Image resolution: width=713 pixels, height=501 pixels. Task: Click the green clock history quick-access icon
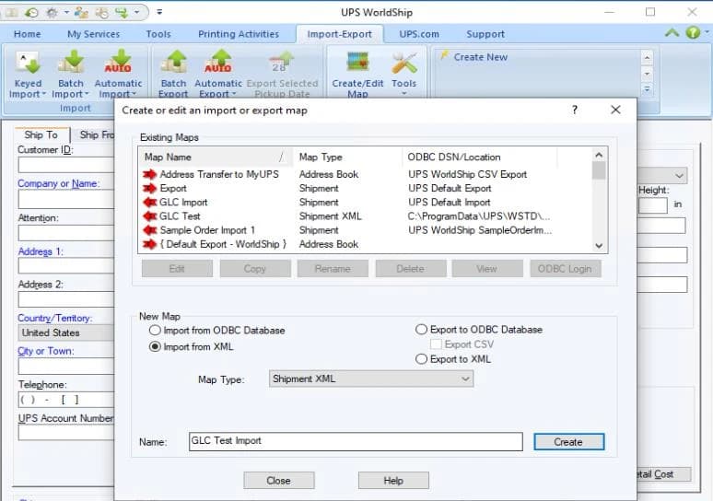click(x=31, y=12)
